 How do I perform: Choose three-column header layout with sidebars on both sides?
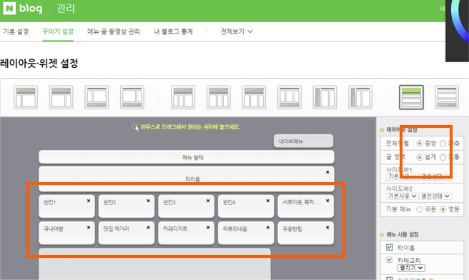click(254, 97)
